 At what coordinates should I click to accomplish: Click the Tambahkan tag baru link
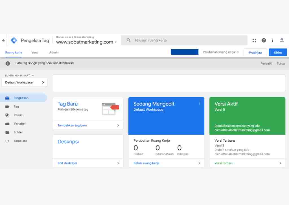coord(72,125)
